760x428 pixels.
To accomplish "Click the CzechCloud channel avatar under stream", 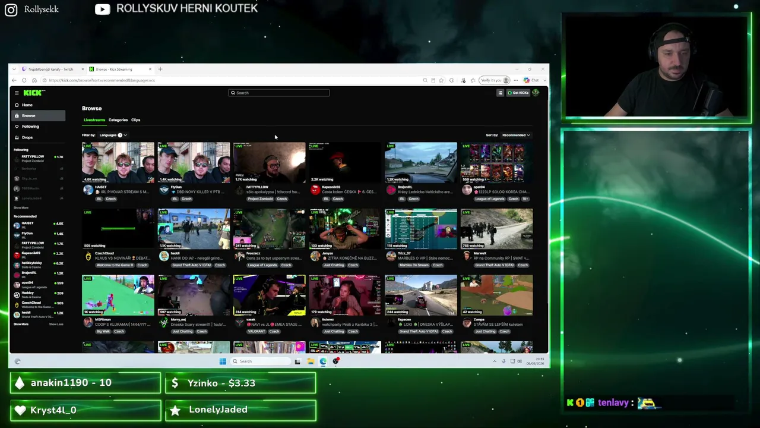I will pyautogui.click(x=88, y=256).
